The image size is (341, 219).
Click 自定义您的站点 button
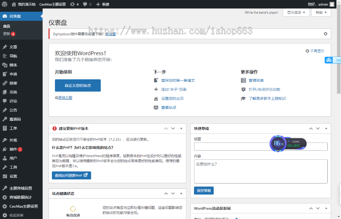(x=78, y=85)
